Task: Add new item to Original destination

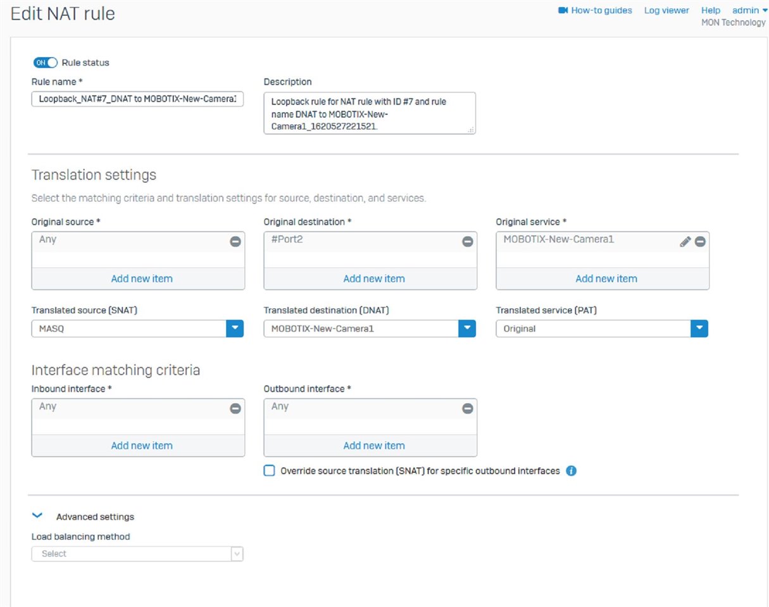Action: click(x=374, y=278)
